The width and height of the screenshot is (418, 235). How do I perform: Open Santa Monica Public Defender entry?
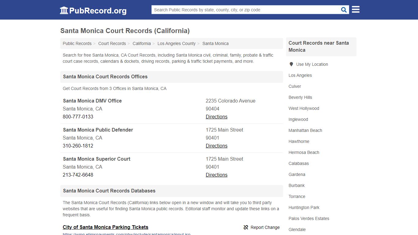point(98,130)
